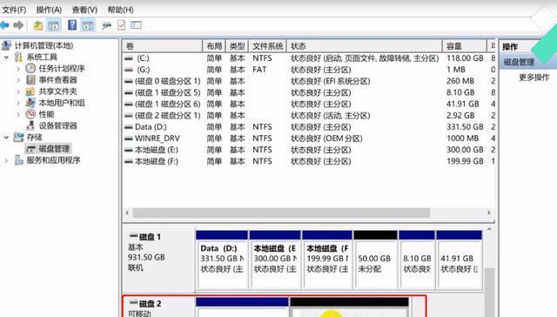Toggle the Show/Hide Console Tree icon

[x=54, y=25]
